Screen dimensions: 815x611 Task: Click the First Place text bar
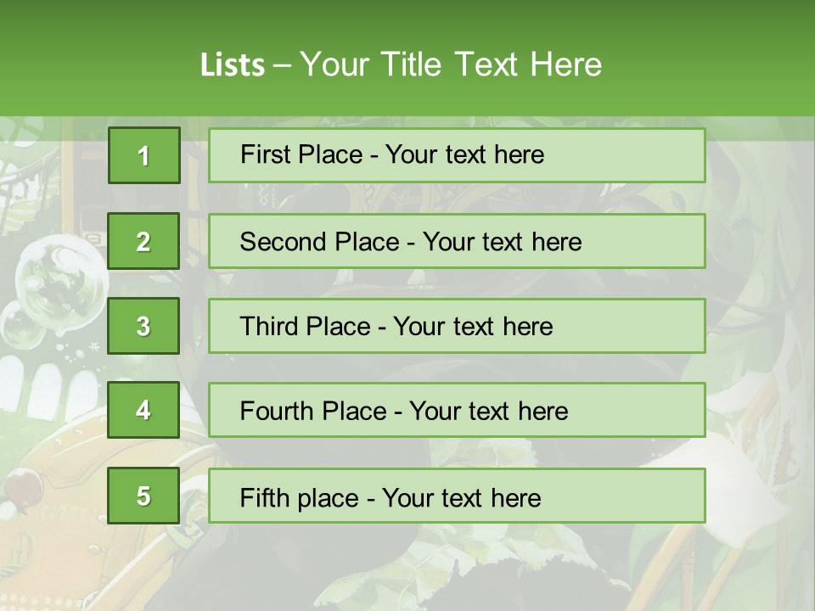(x=457, y=155)
